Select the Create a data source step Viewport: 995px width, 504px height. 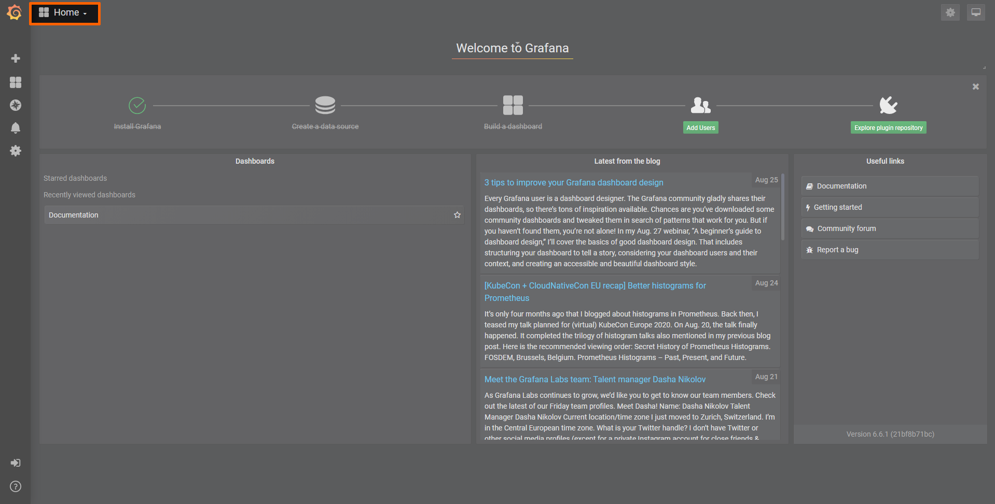click(325, 111)
